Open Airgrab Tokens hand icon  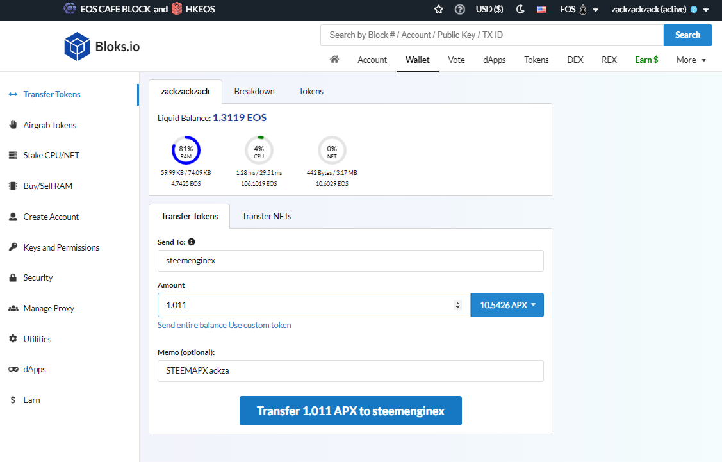13,125
